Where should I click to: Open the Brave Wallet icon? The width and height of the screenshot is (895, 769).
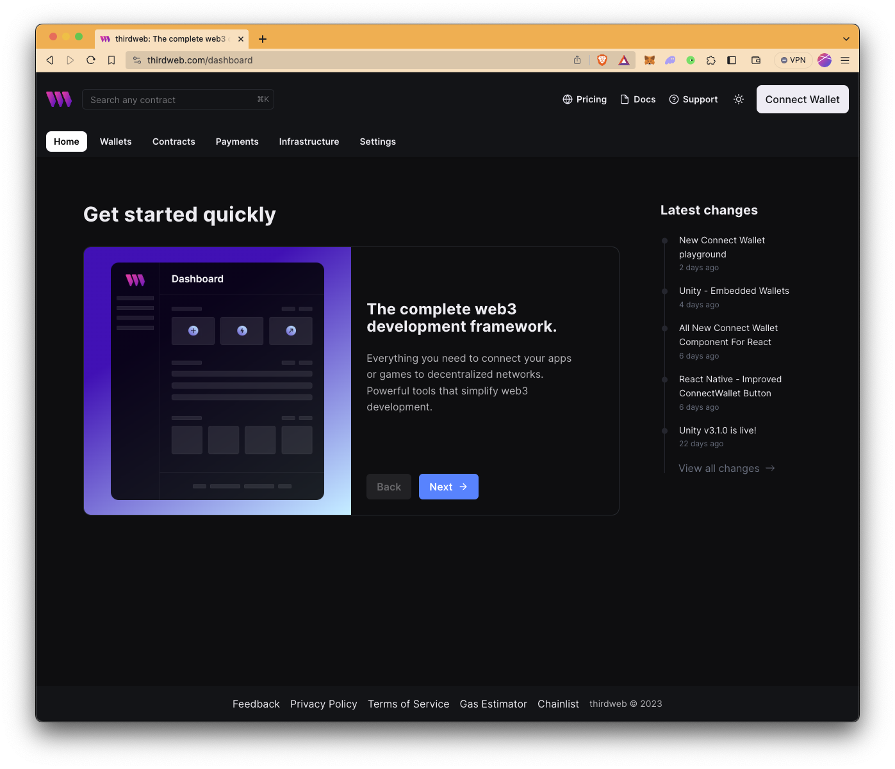point(756,60)
